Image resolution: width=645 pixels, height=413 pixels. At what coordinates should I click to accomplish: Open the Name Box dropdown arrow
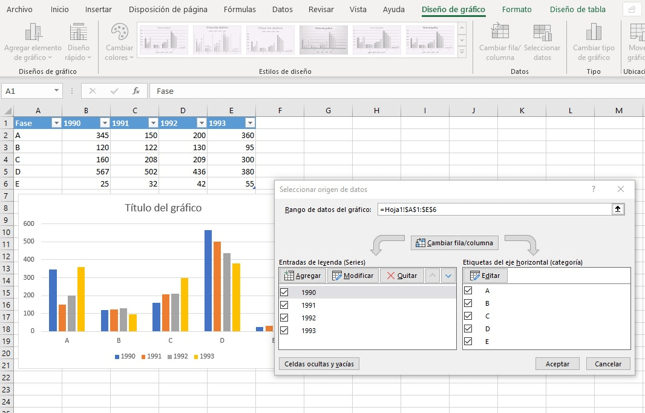click(x=56, y=91)
